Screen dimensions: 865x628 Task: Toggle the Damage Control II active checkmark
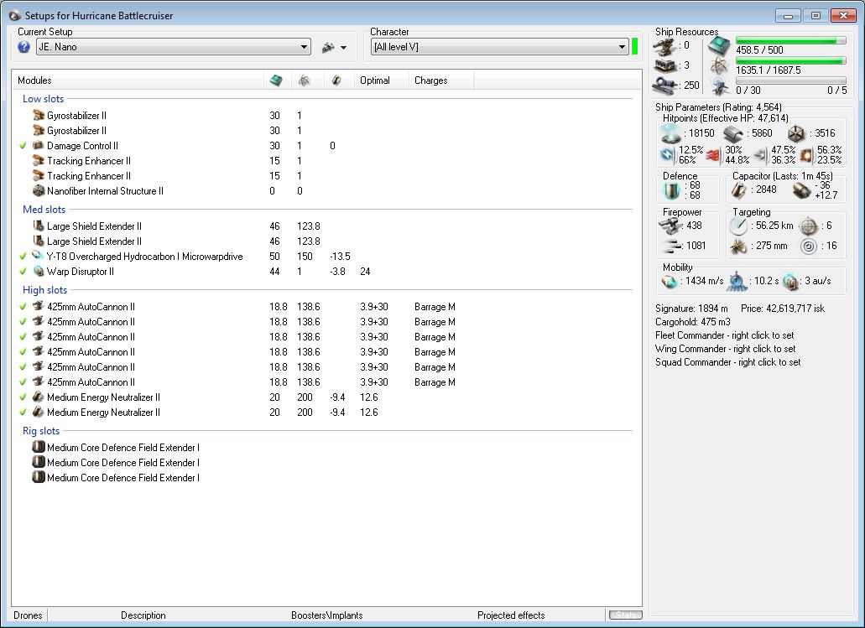coord(23,146)
